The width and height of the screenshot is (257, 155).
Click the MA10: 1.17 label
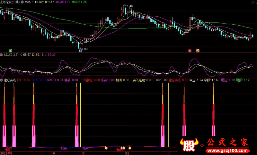click(x=47, y=2)
